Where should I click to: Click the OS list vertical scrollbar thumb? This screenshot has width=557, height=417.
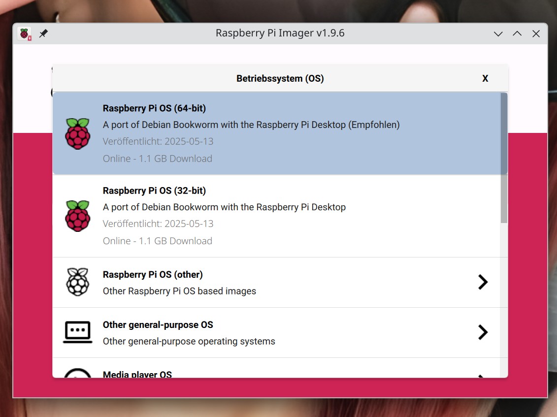pyautogui.click(x=504, y=158)
